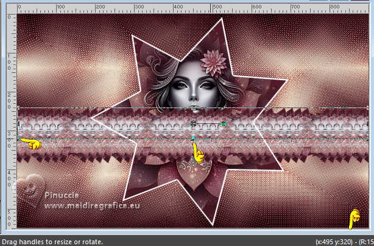Screen dimensions: 374x246
Task: Click the 800 mark on the horizontal ruler
Action: coord(334,7)
